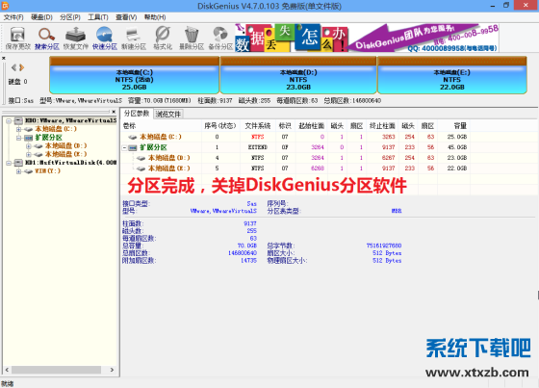The image size is (539, 388).
Task: Click the Save Changes (保存更改) toolbar icon
Action: (x=18, y=38)
